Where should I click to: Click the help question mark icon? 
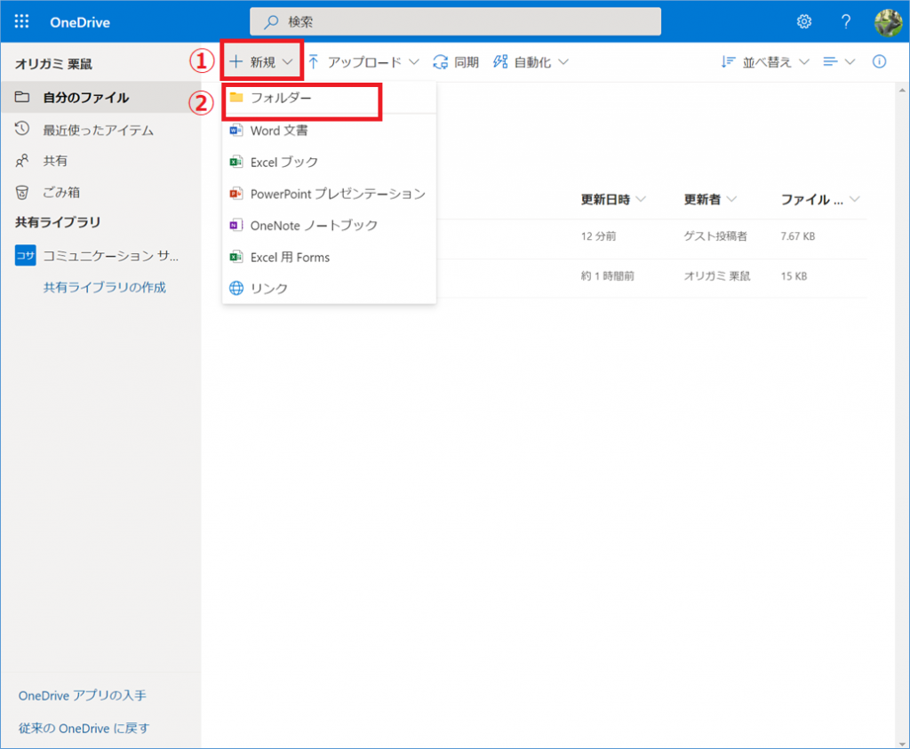pos(846,22)
